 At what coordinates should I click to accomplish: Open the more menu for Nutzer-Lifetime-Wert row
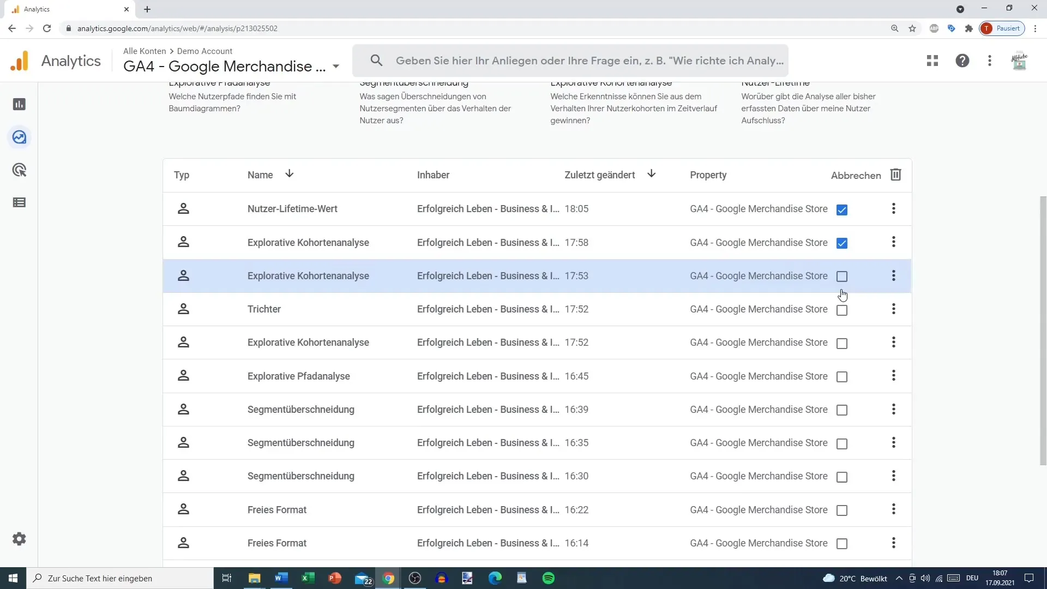(x=893, y=208)
